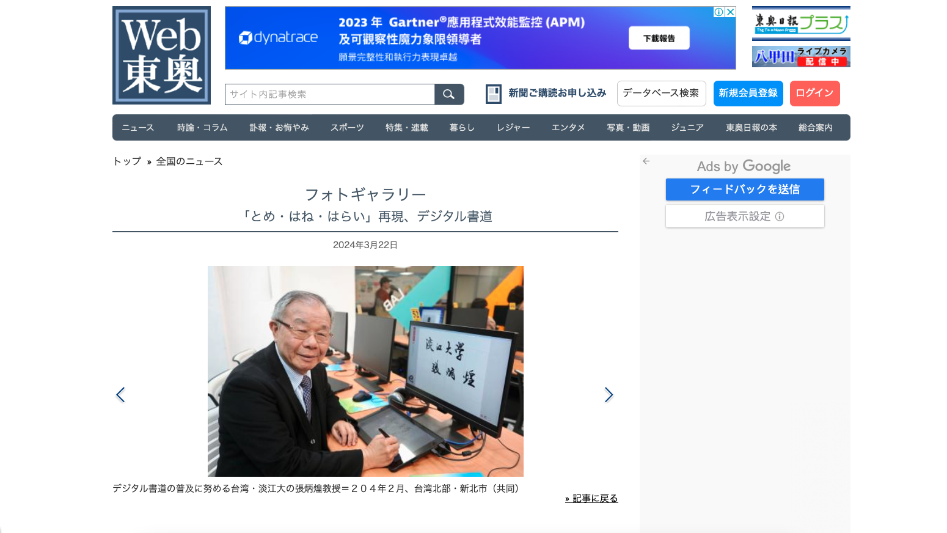Select the 写真・動画 menu item
This screenshot has height=533, width=947.
point(627,128)
